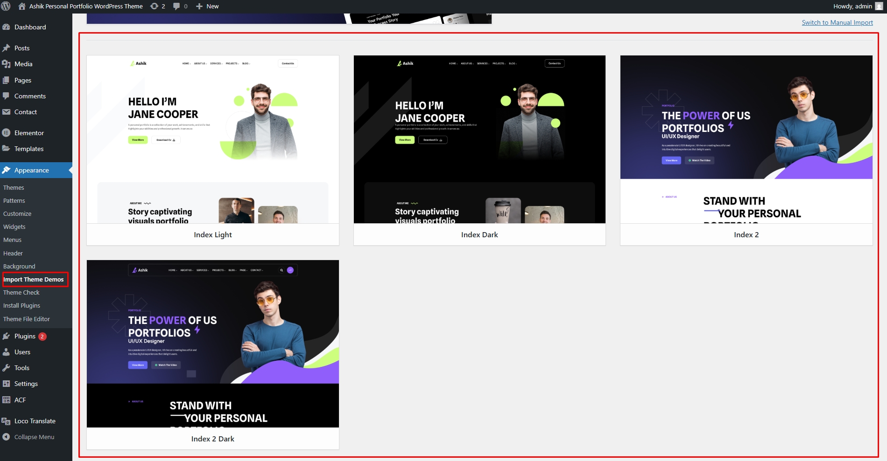Open the Howdy, admin account menu

(858, 6)
